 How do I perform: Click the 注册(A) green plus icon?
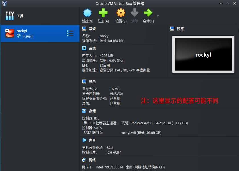(103, 13)
